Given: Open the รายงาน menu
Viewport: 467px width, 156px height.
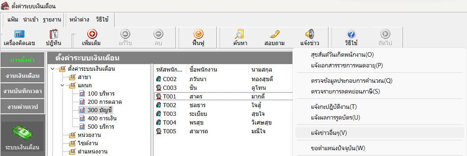Looking at the screenshot, I should coord(52,20).
